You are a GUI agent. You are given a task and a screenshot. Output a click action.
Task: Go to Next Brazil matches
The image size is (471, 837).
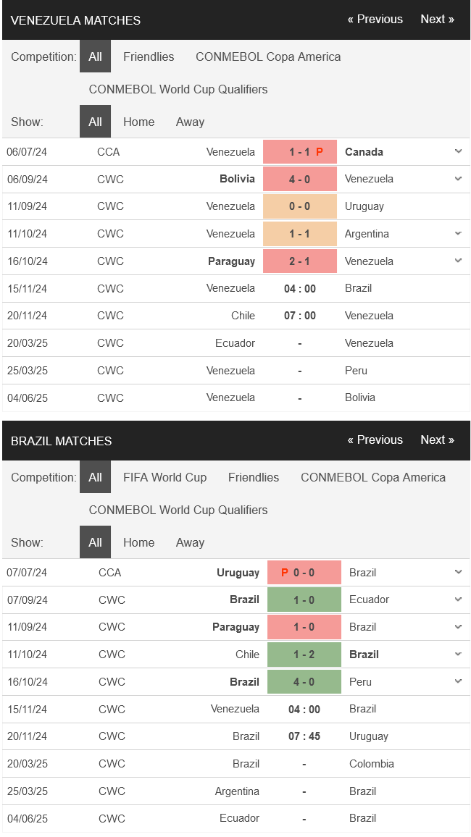pyautogui.click(x=438, y=439)
